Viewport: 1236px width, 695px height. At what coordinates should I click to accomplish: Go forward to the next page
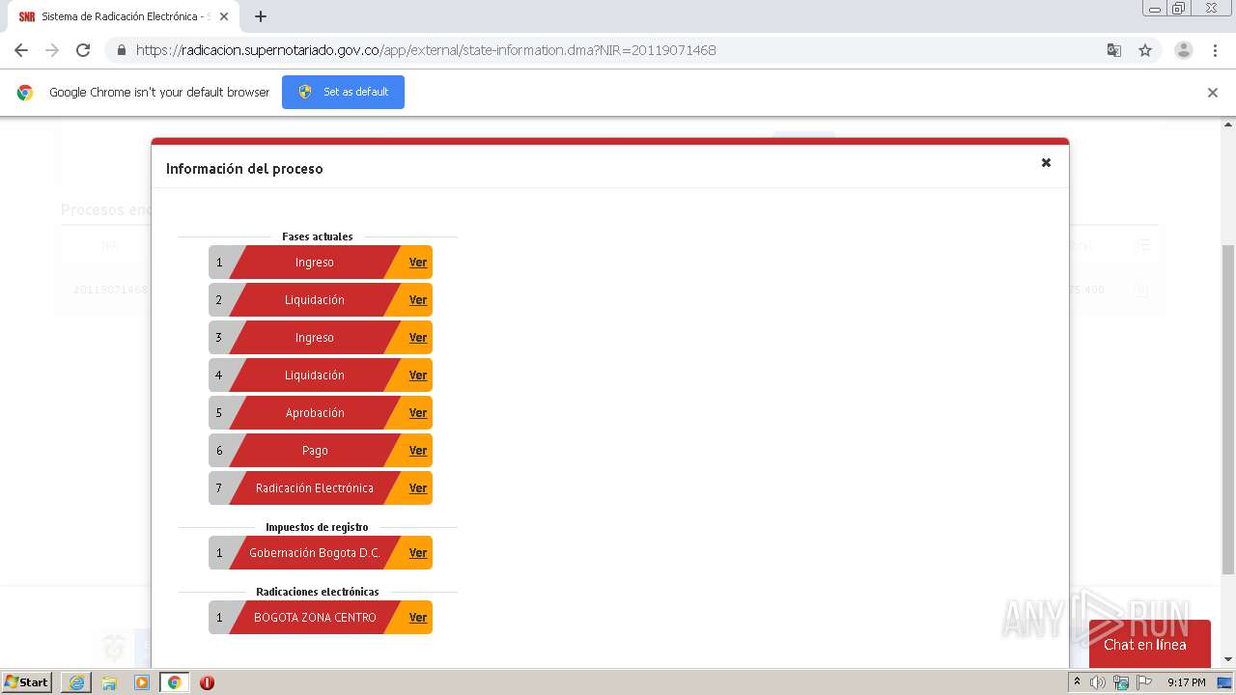(52, 50)
